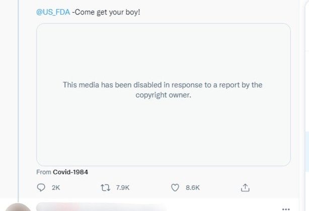Screen dimensions: 309x211
Task: Click the 8.6K like count
Action: [193, 187]
